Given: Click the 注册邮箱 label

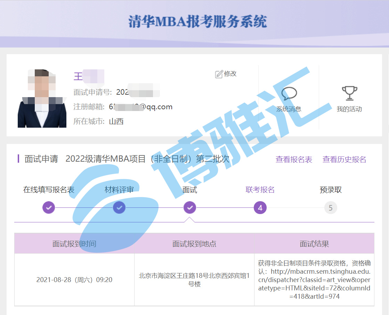Looking at the screenshot, I should pos(89,107).
